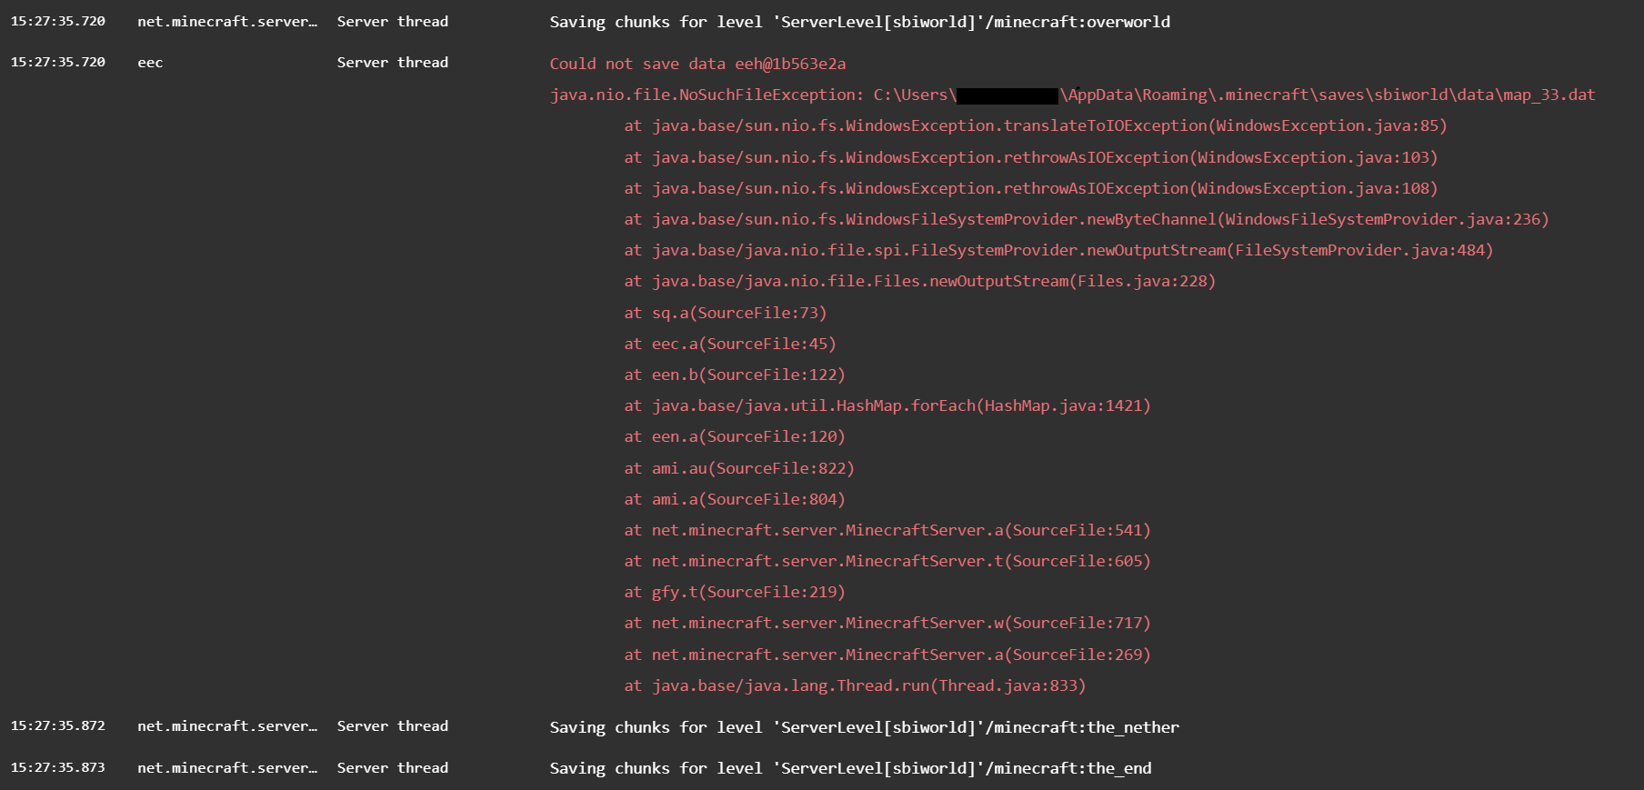Screen dimensions: 1644x790
Task: Click the "eec" logger name in error row
Action: tap(150, 63)
